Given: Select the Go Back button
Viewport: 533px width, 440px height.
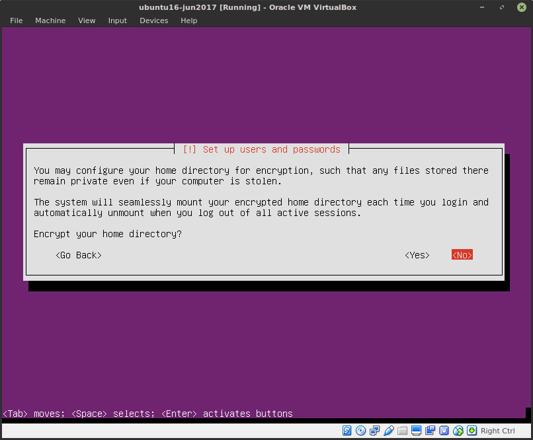Looking at the screenshot, I should click(x=78, y=254).
